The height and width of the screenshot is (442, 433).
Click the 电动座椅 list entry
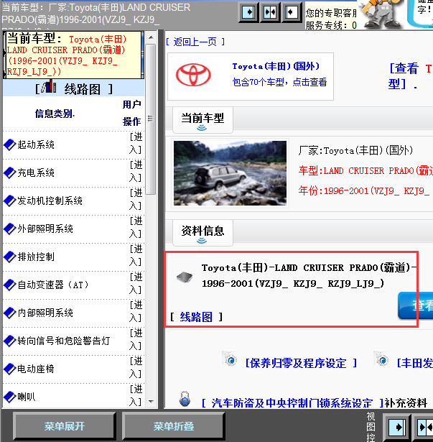click(x=36, y=369)
